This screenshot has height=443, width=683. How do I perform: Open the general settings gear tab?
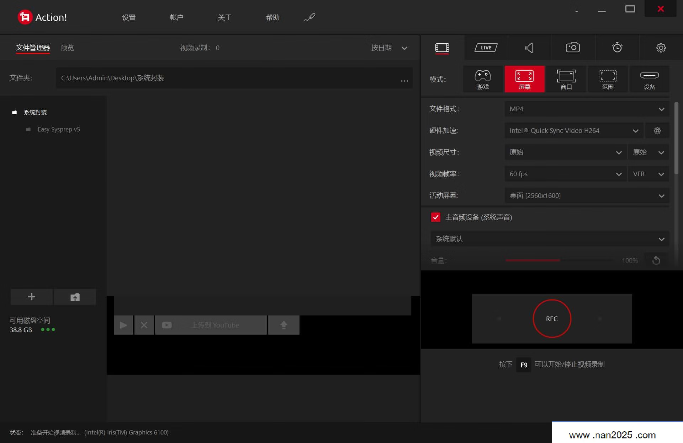pyautogui.click(x=661, y=48)
